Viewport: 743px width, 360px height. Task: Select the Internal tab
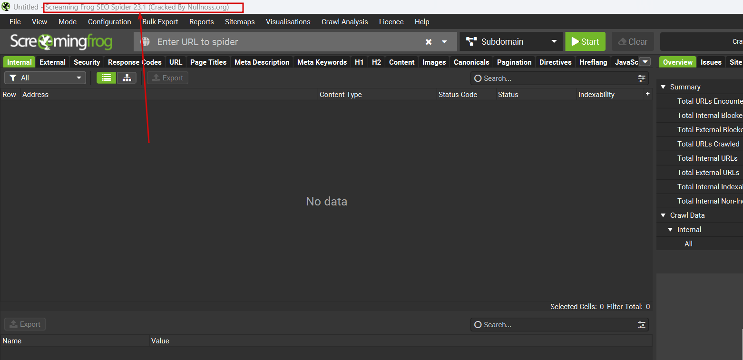point(20,62)
